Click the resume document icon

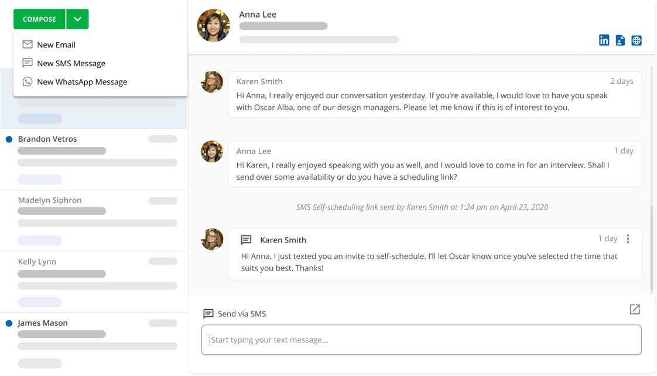point(620,40)
